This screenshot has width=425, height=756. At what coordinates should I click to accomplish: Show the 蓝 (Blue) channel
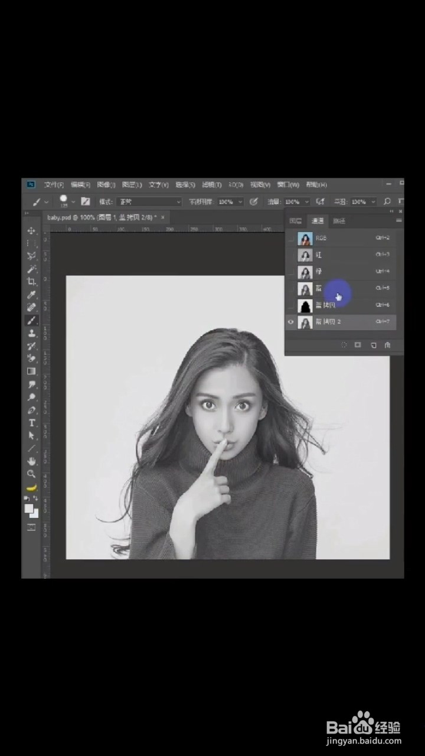point(290,288)
